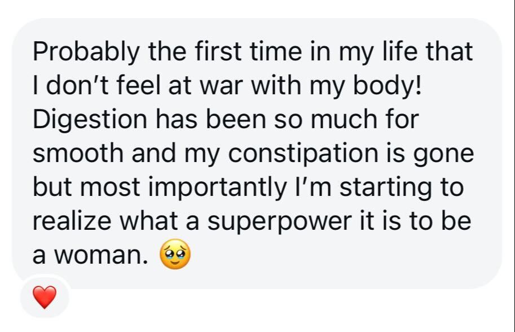Viewport: 515px width, 332px height.
Task: Click the teary-eyed emoji in message
Action: click(175, 256)
